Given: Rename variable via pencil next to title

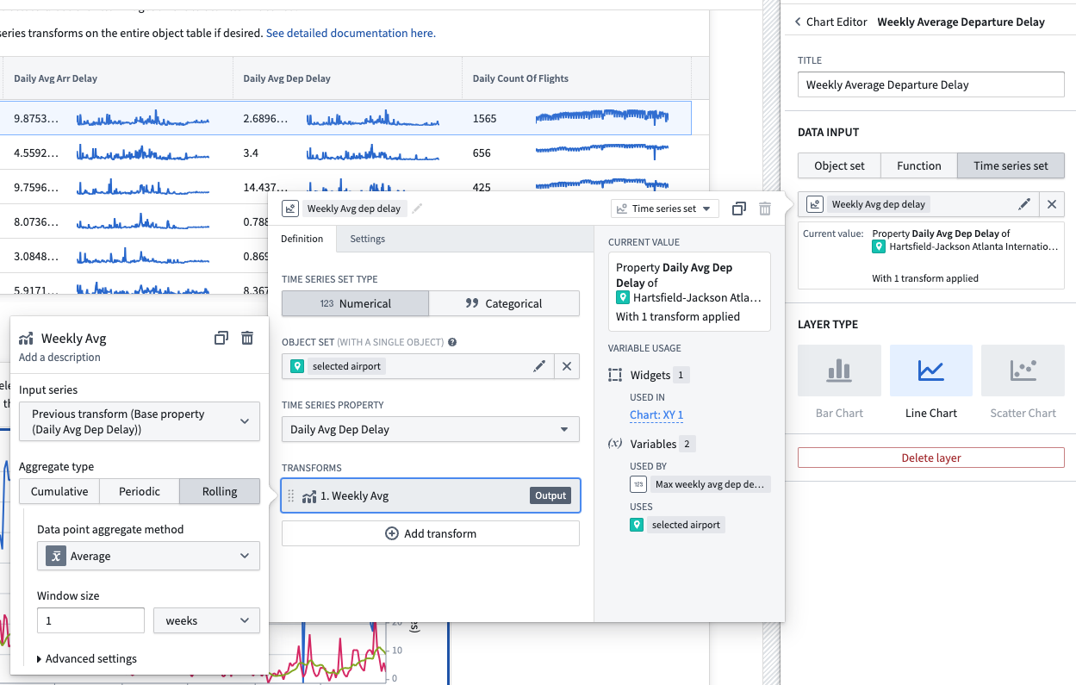Looking at the screenshot, I should point(417,209).
